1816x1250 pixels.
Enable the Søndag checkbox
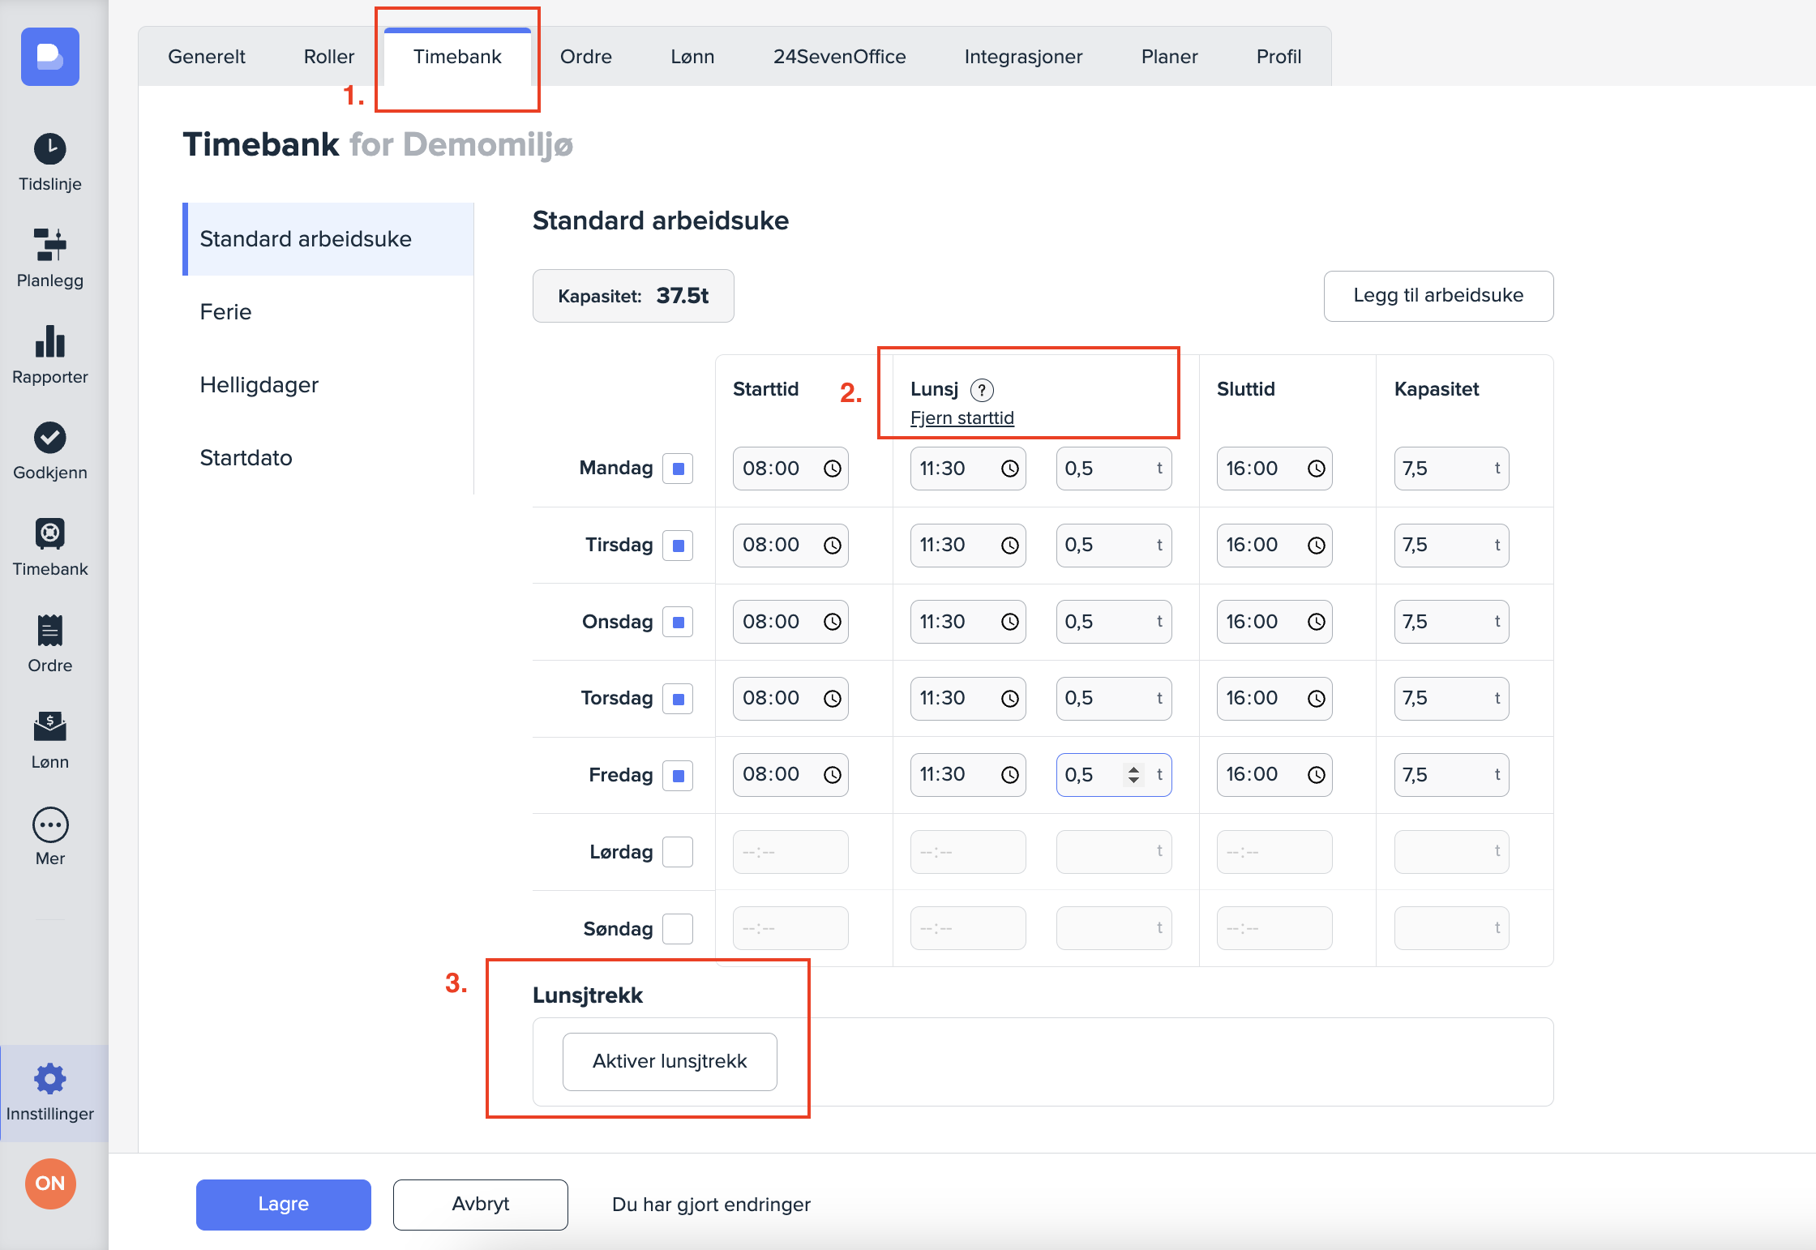[x=678, y=929]
